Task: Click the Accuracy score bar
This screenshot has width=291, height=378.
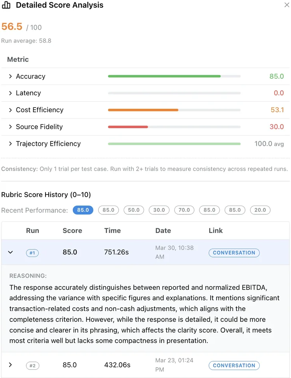Action: click(x=164, y=76)
